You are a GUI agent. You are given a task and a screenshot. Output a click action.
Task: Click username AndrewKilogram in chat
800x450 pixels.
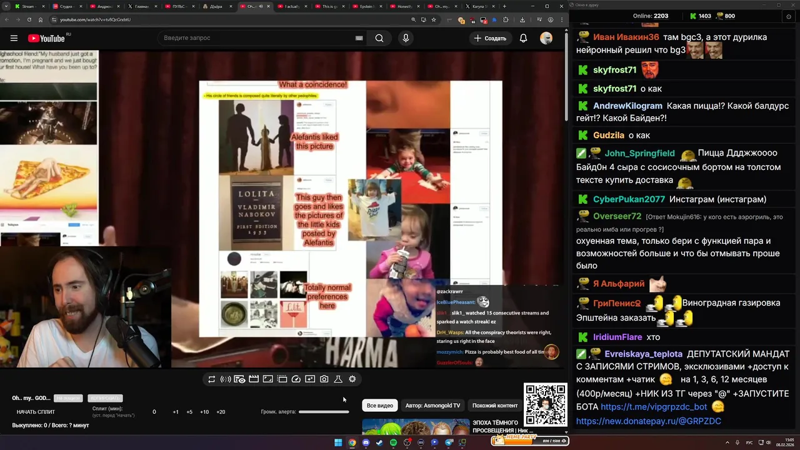(627, 106)
